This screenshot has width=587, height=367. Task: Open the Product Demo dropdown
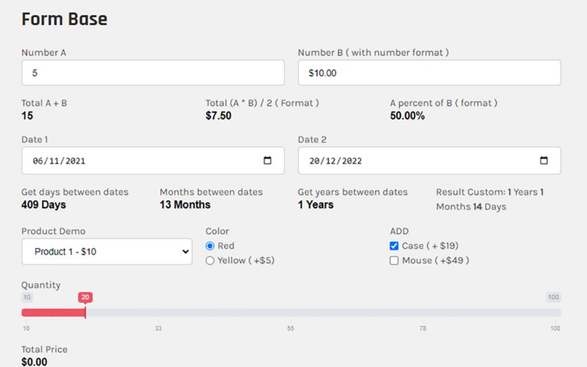(x=107, y=251)
